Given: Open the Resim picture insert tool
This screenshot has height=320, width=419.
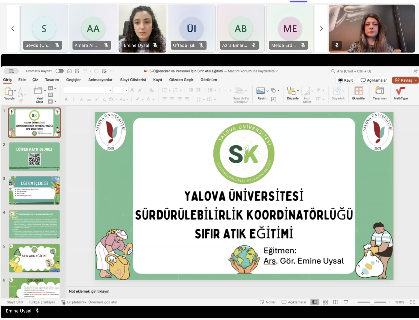Looking at the screenshot, I should point(260,91).
